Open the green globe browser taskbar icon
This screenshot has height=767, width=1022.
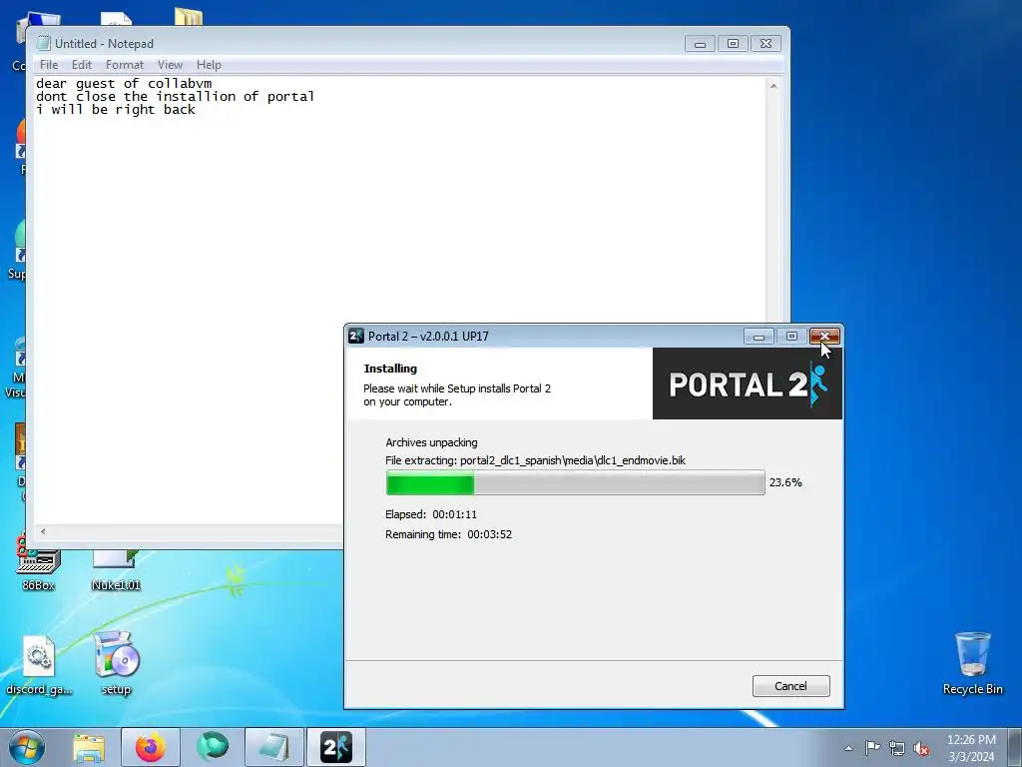tap(213, 747)
